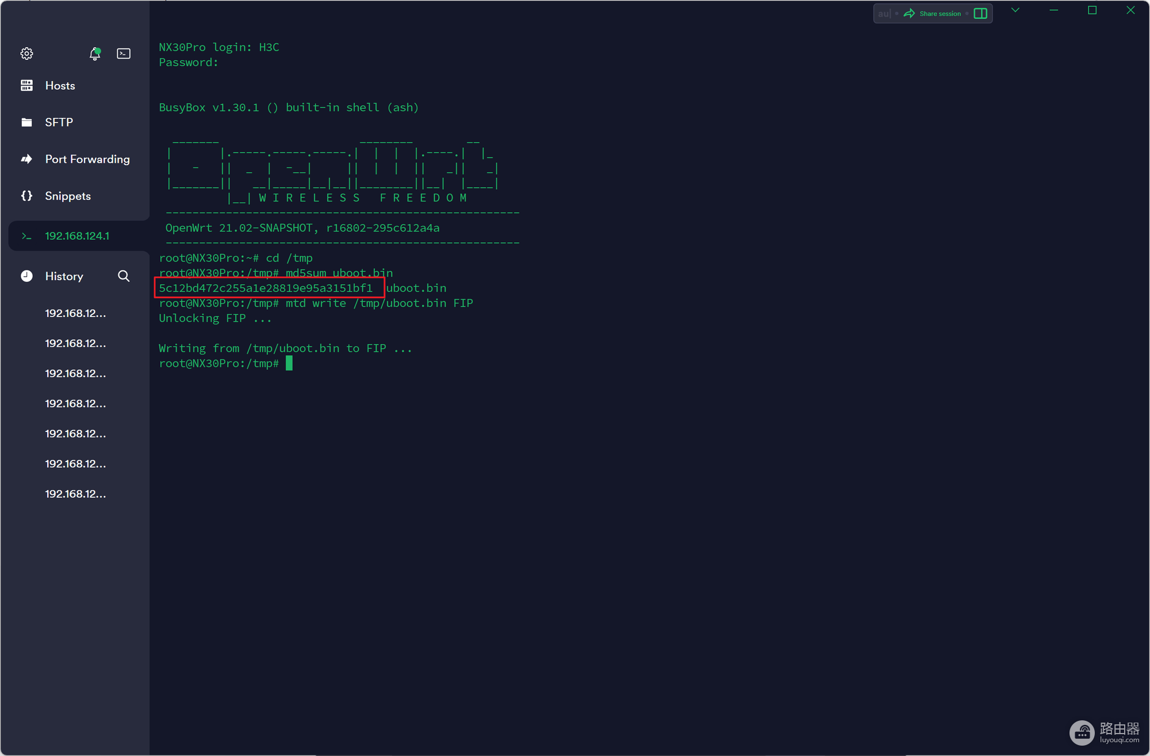Open a new local terminal

click(x=124, y=54)
